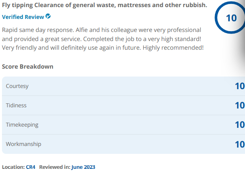Open the June 2023 review date link

[x=83, y=167]
